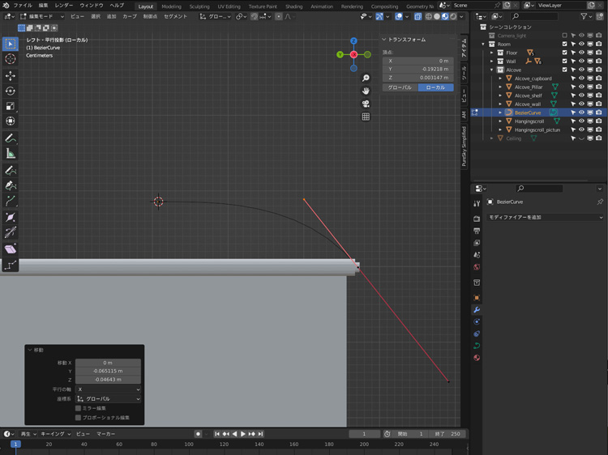Click the グローバル button in transform panel
Image resolution: width=608 pixels, height=455 pixels.
[399, 87]
